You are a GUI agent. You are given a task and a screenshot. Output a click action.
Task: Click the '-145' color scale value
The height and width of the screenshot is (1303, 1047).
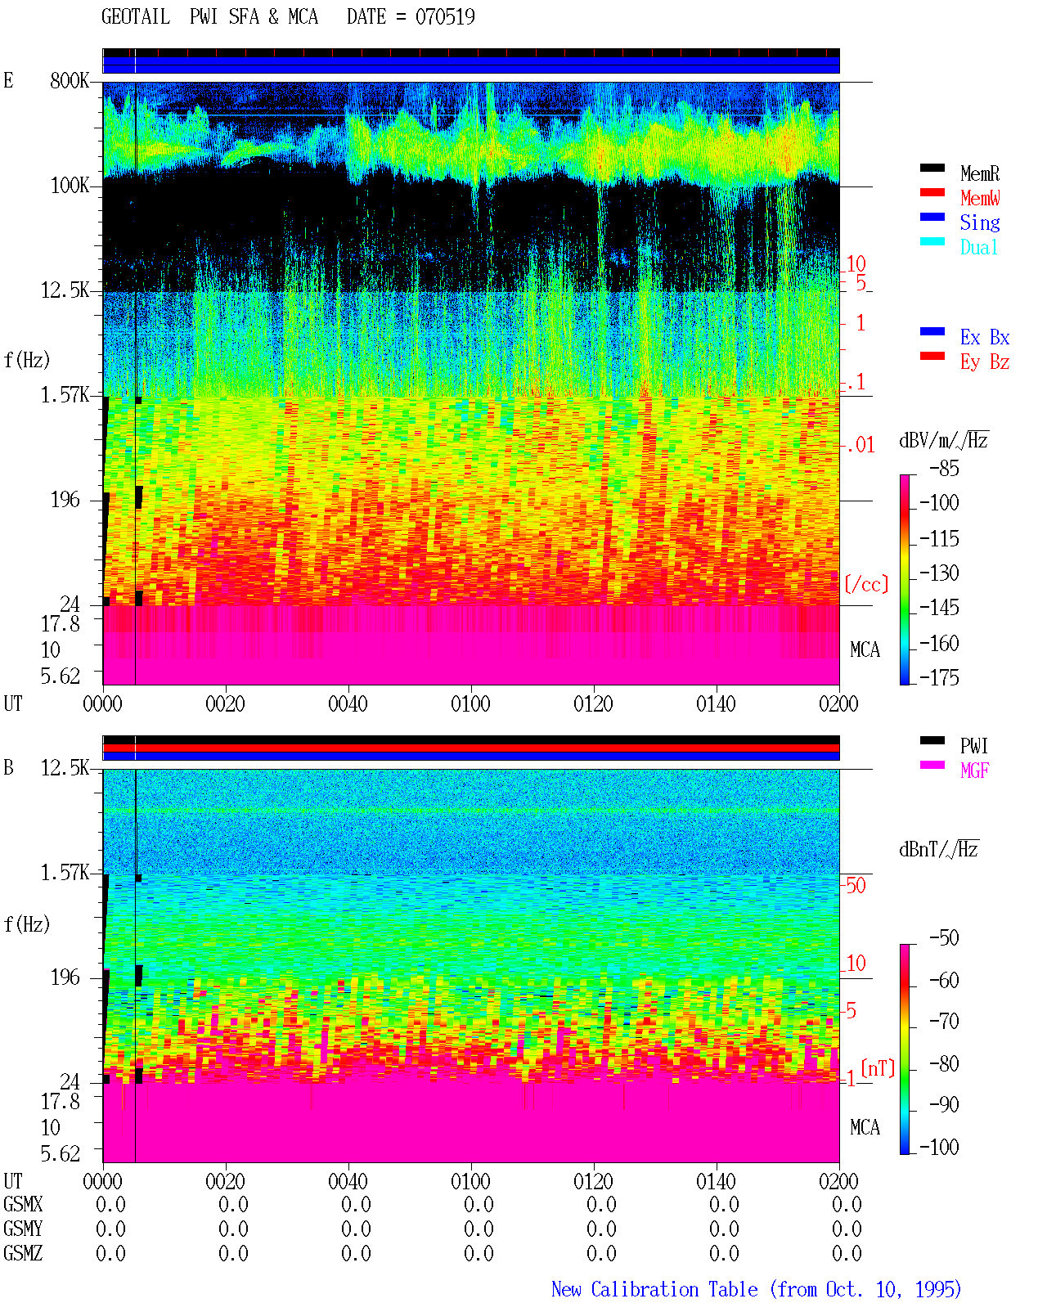[x=939, y=608]
